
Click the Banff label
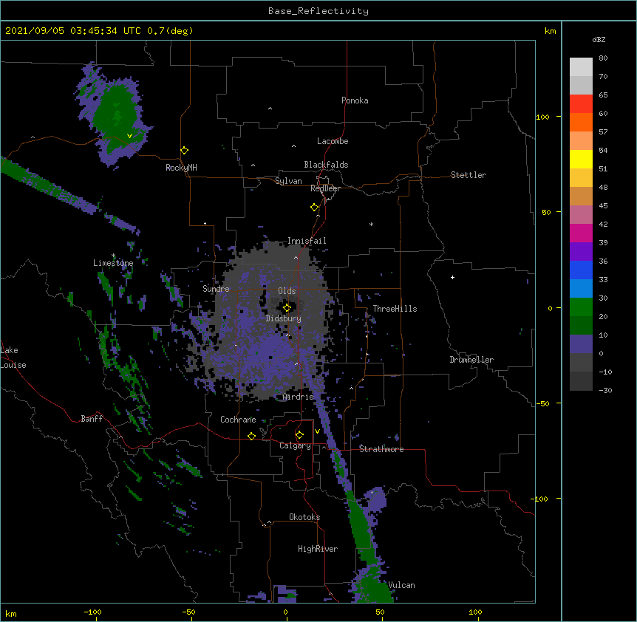(x=92, y=419)
